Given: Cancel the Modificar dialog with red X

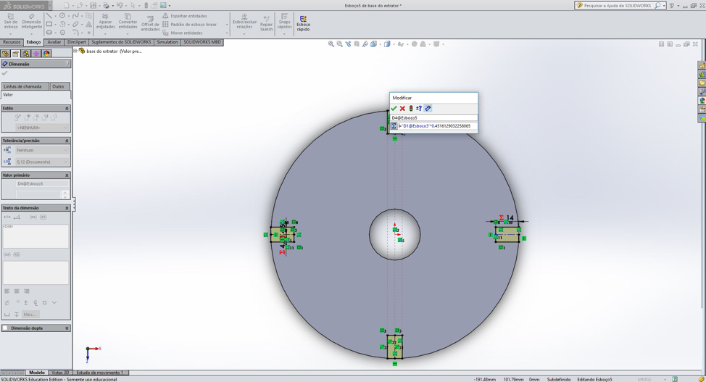Looking at the screenshot, I should 402,109.
